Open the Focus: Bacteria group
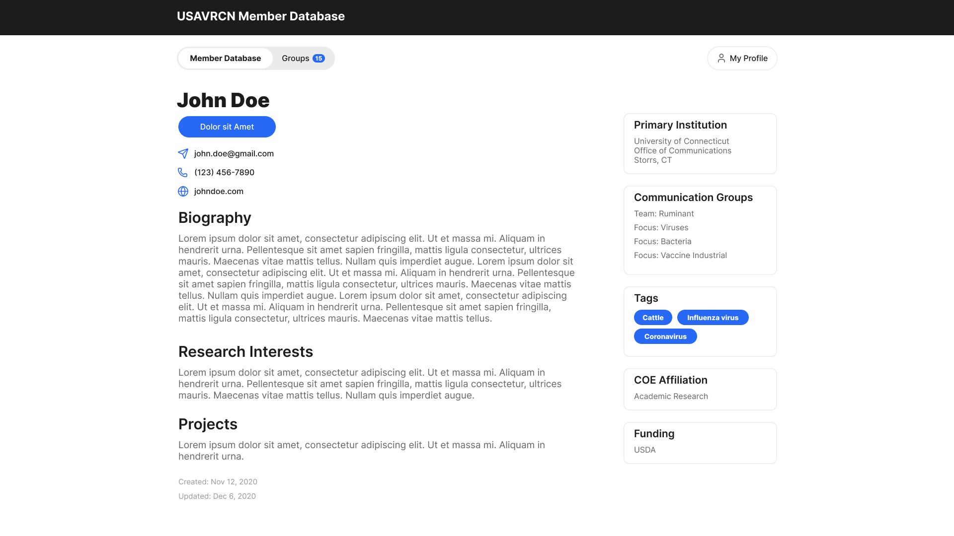Screen dimensions: 954x536 click(x=662, y=242)
